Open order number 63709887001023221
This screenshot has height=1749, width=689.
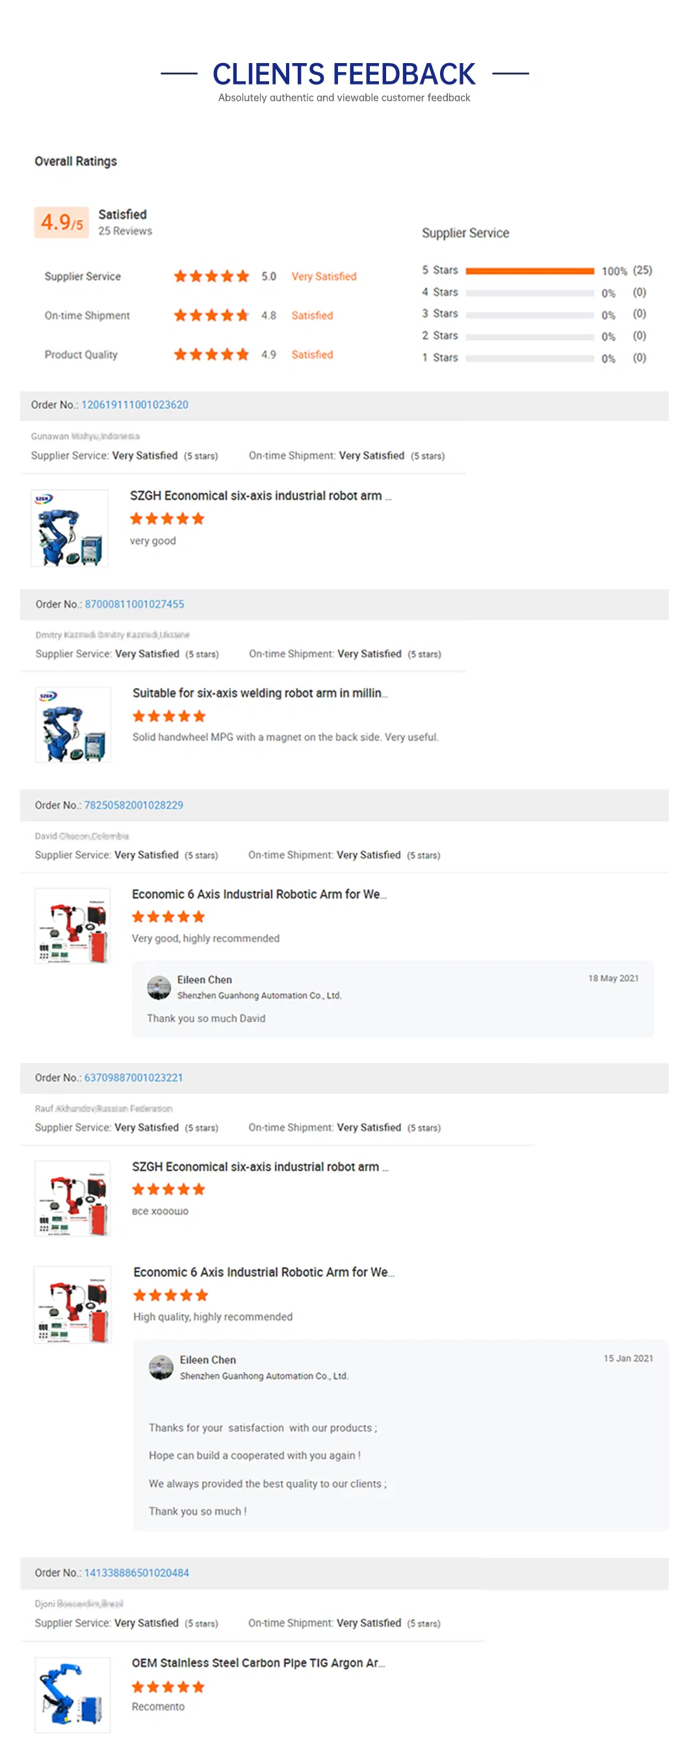pyautogui.click(x=134, y=1077)
